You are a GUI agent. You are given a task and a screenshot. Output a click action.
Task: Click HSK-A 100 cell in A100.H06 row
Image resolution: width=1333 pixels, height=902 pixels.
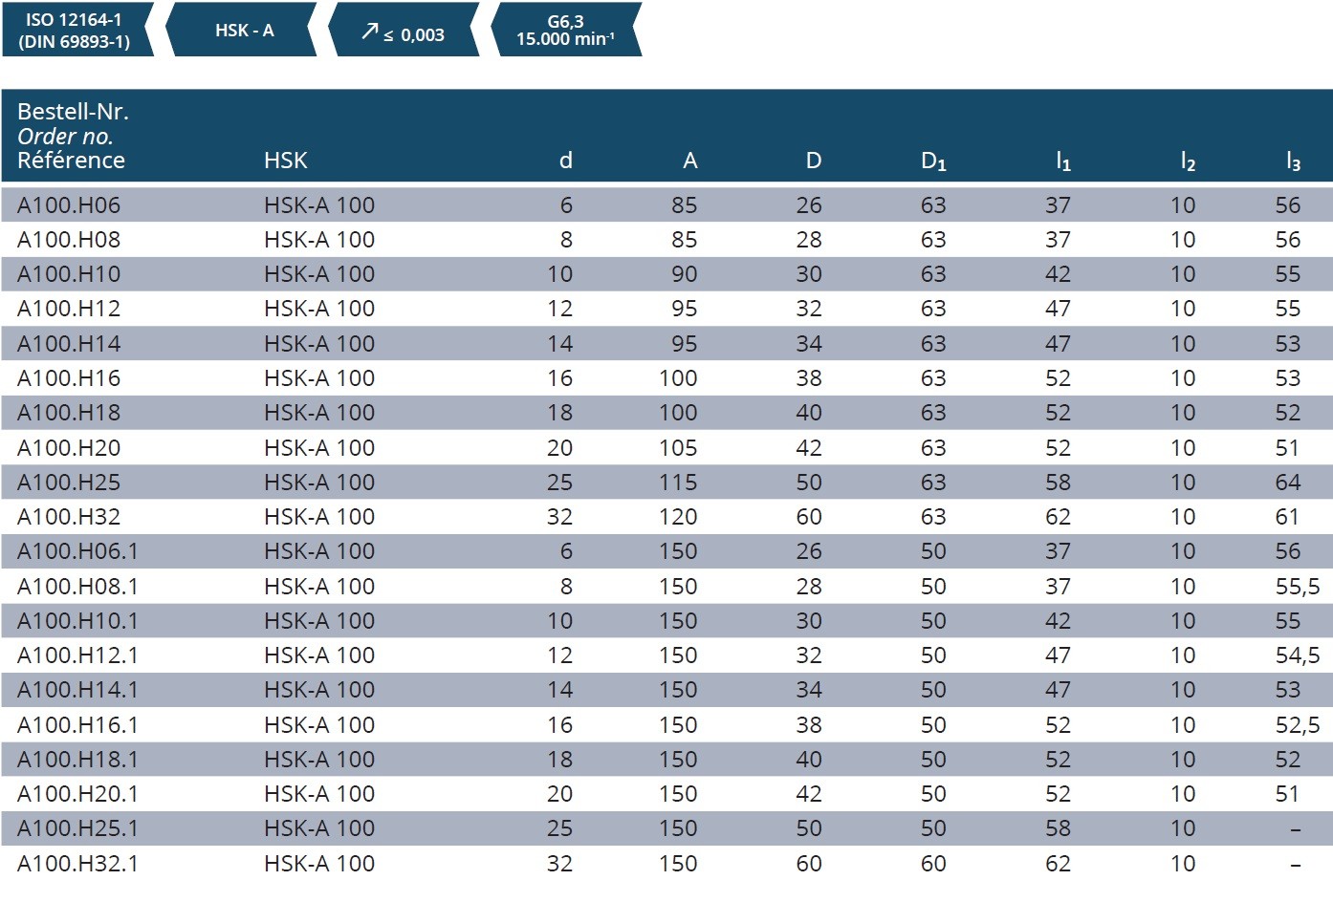(319, 205)
